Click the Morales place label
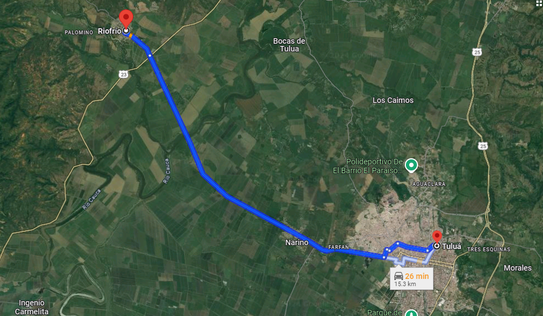The height and width of the screenshot is (316, 543). pyautogui.click(x=518, y=268)
